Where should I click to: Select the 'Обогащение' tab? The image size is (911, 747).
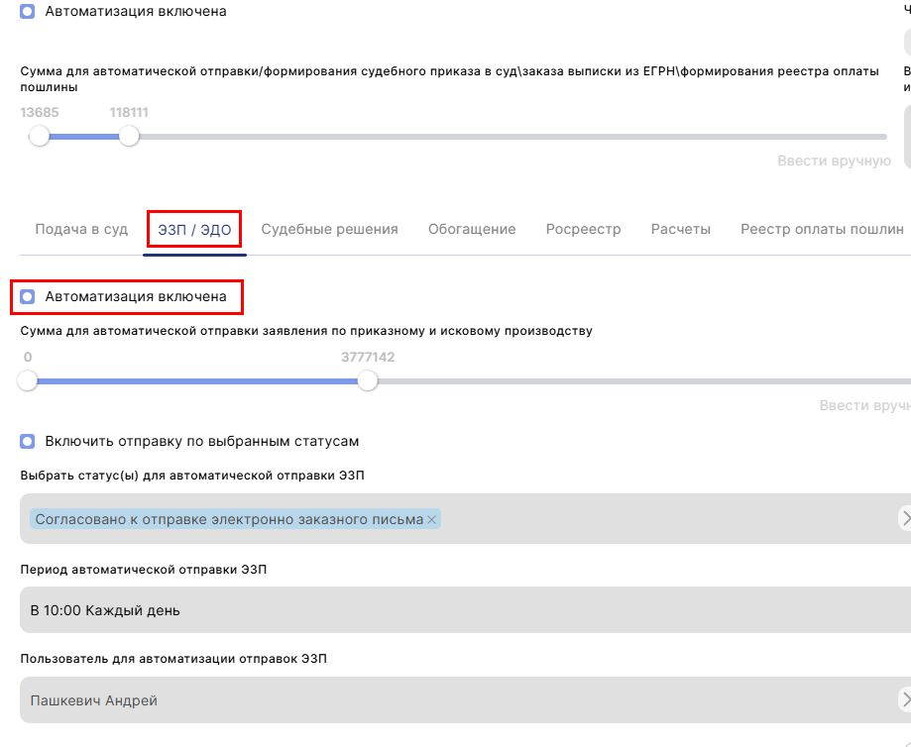(472, 229)
